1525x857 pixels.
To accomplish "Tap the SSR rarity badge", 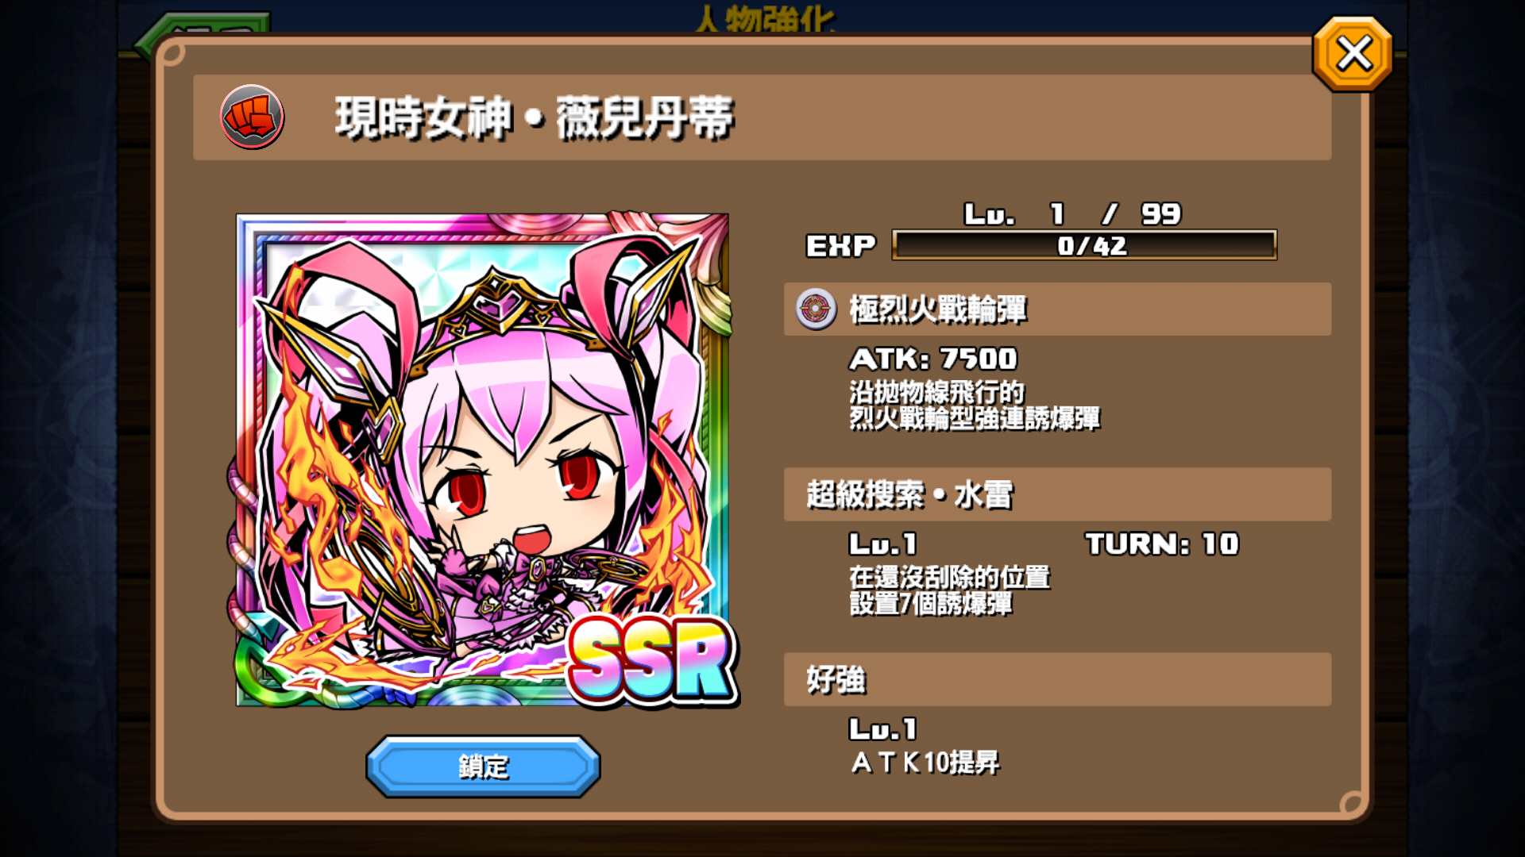I will click(x=653, y=660).
